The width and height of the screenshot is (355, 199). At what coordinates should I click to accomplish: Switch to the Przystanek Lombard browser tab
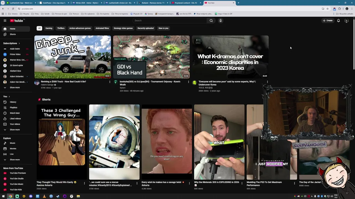[186, 3]
